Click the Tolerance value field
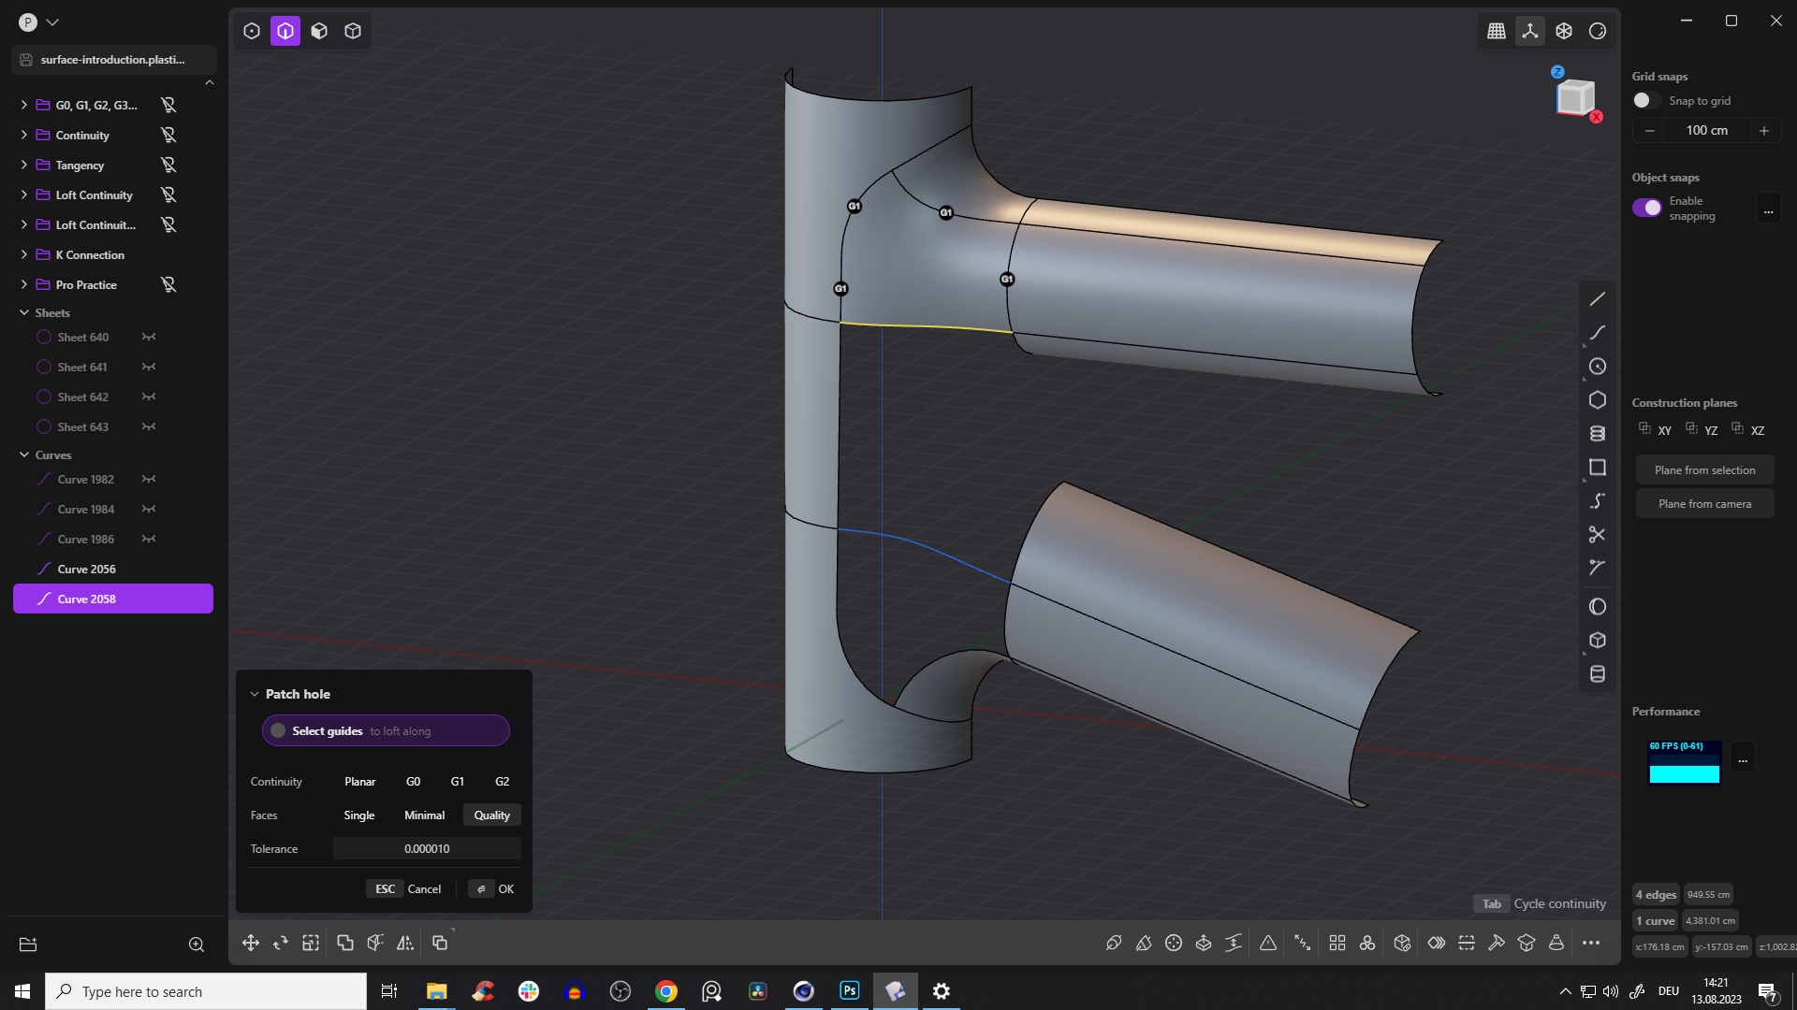Image resolution: width=1797 pixels, height=1010 pixels. coord(427,849)
